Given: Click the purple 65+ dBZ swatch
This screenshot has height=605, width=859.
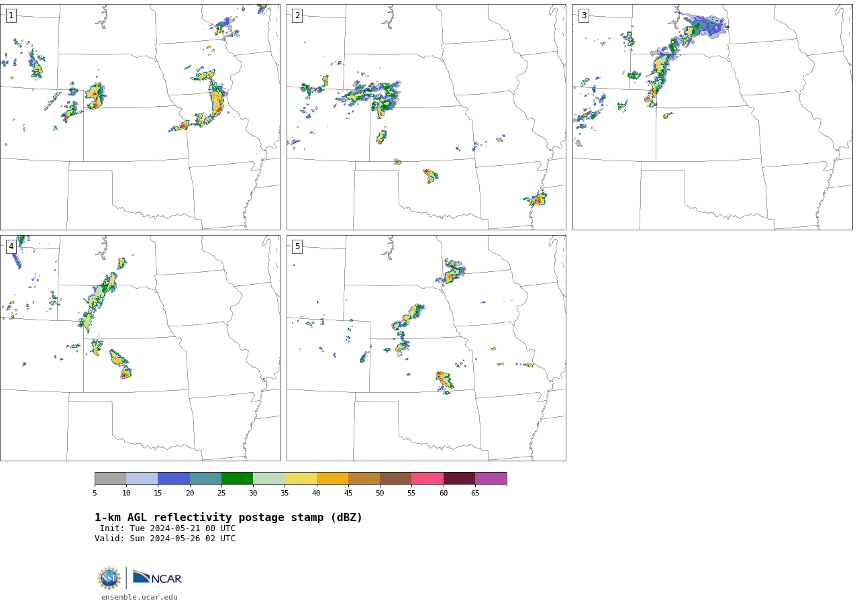Looking at the screenshot, I should (491, 478).
